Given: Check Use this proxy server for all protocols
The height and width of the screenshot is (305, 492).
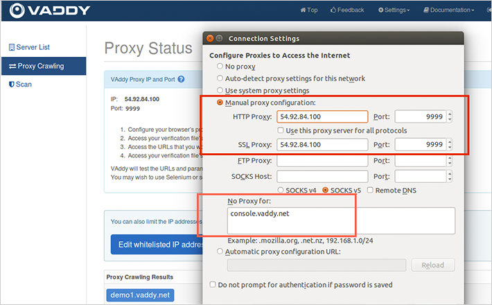Looking at the screenshot, I should click(x=281, y=130).
